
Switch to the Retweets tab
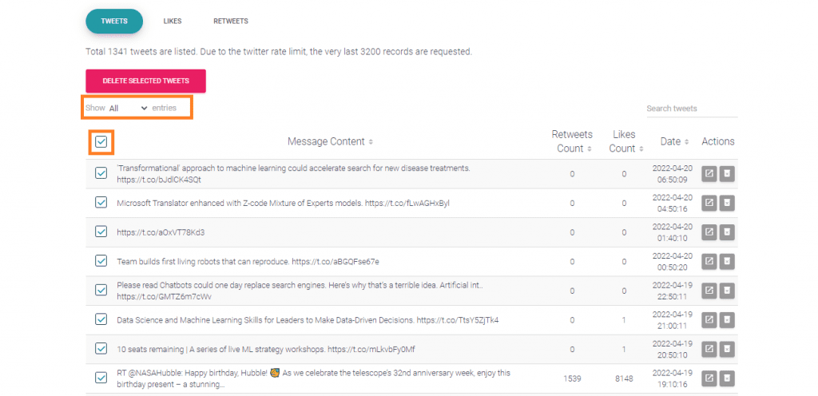click(x=231, y=22)
